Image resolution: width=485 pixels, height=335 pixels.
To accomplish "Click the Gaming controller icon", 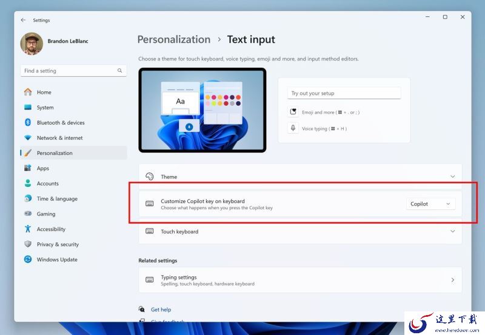I will (28, 213).
